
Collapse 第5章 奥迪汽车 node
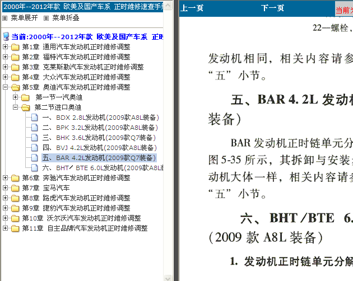tap(5, 87)
